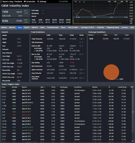Click the Net Deltas total -717K
The width and height of the screenshot is (135, 143).
(x=72, y=63)
